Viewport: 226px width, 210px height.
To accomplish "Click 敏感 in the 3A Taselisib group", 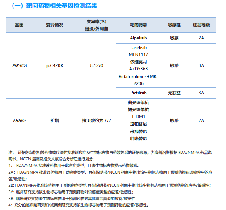I will click(174, 65).
